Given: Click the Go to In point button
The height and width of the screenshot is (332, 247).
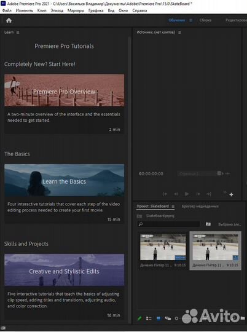Looking at the screenshot, I should [165, 194].
